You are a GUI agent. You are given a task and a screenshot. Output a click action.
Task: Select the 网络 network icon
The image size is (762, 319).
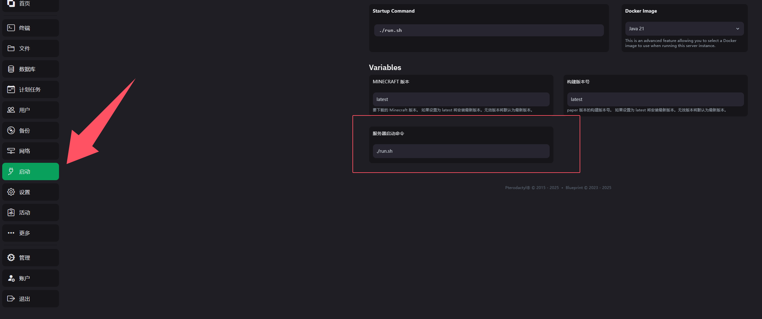coord(11,151)
